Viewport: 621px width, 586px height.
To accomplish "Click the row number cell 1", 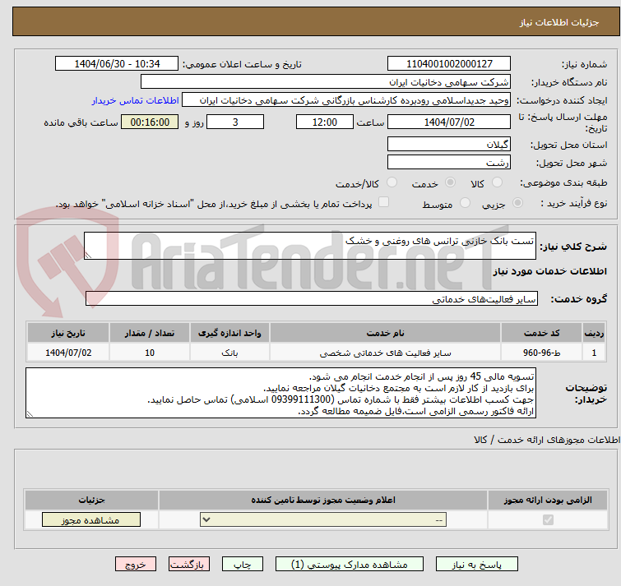I will pyautogui.click(x=594, y=353).
